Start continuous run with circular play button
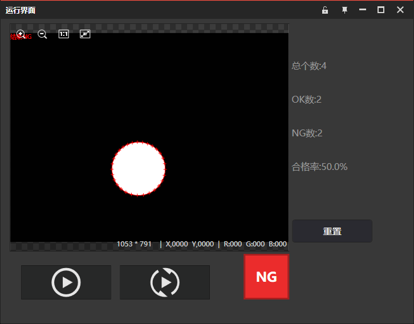This screenshot has height=324, width=414. coord(165,282)
